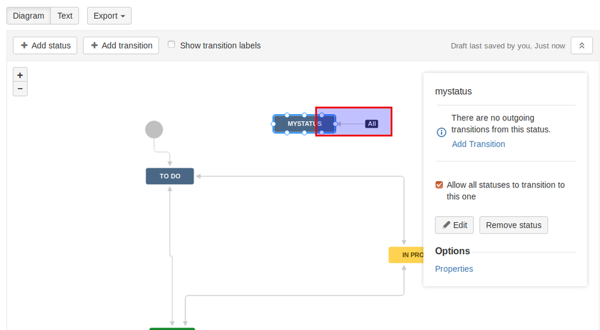
Task: Open the Add Transition link
Action: [x=478, y=144]
